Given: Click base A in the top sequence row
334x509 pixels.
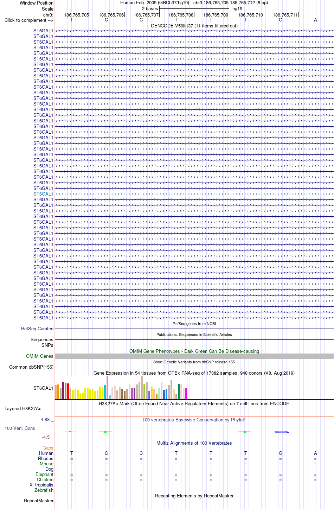Looking at the screenshot, I should 315,20.
